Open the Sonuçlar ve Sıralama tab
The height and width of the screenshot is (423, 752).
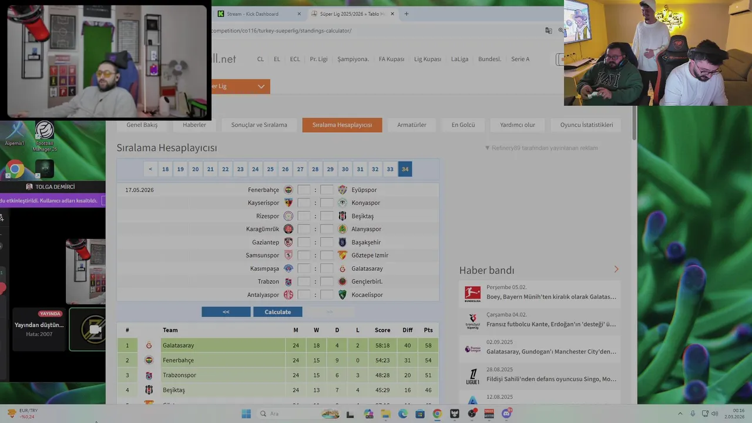(259, 125)
